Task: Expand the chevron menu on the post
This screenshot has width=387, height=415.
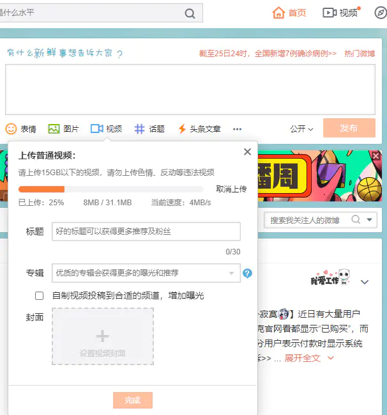Action: point(365,282)
